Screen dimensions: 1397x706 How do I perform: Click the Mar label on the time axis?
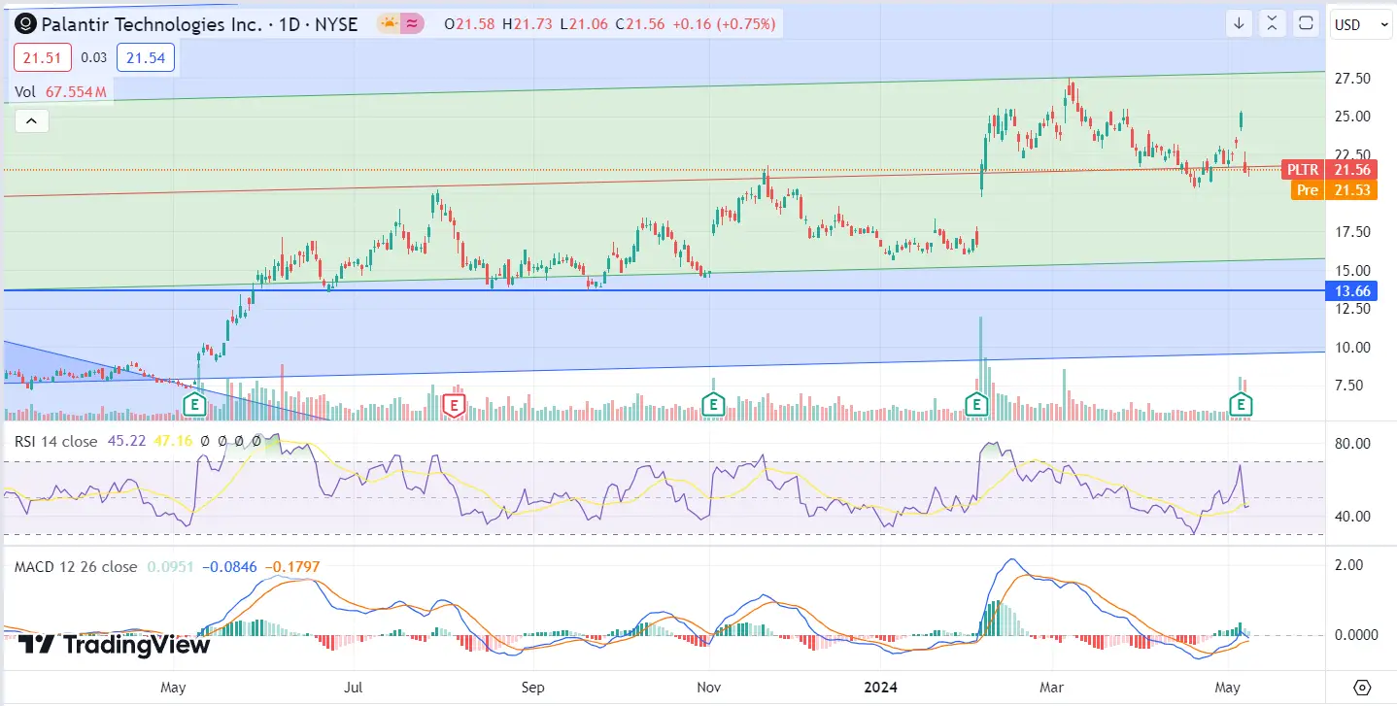pyautogui.click(x=1051, y=688)
